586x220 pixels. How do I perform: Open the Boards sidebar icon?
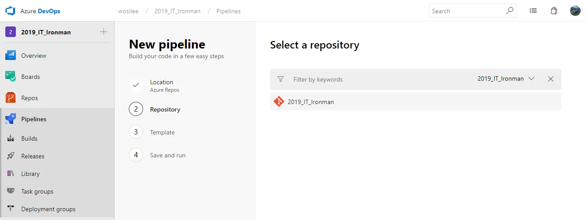tap(11, 77)
